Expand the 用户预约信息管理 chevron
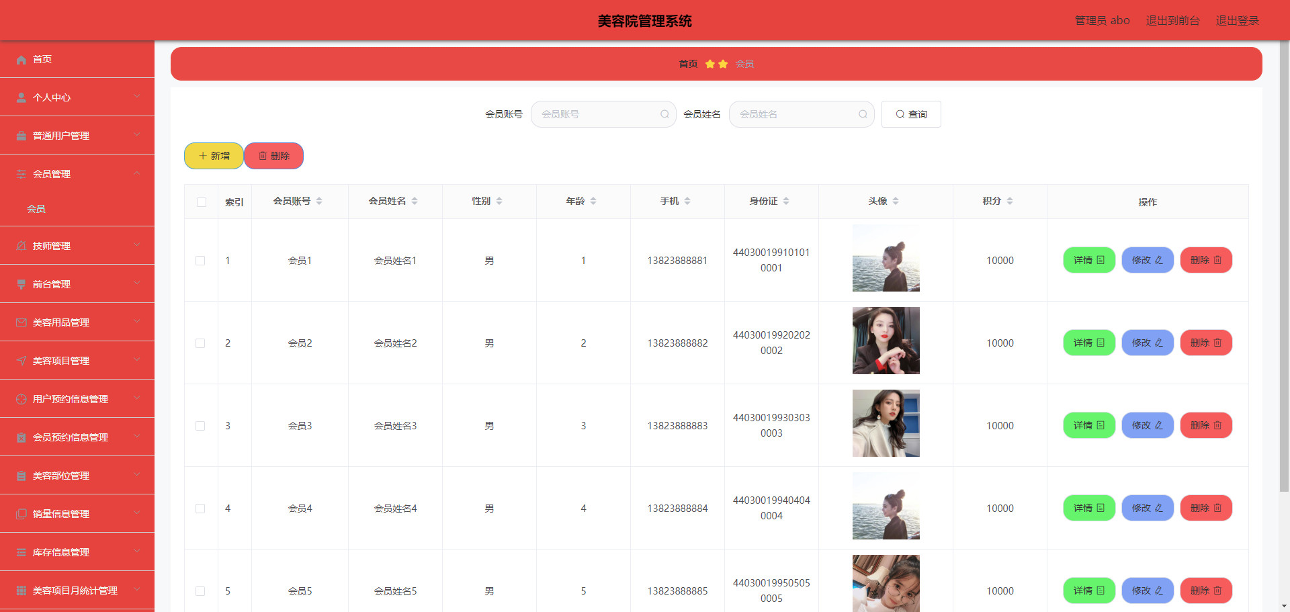The height and width of the screenshot is (612, 1290). (x=137, y=398)
